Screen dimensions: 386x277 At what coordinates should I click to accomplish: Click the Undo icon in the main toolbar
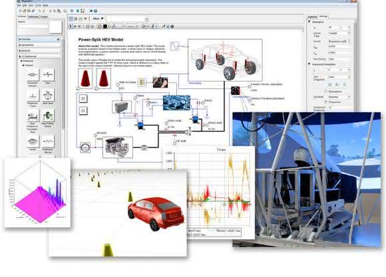pos(39,11)
